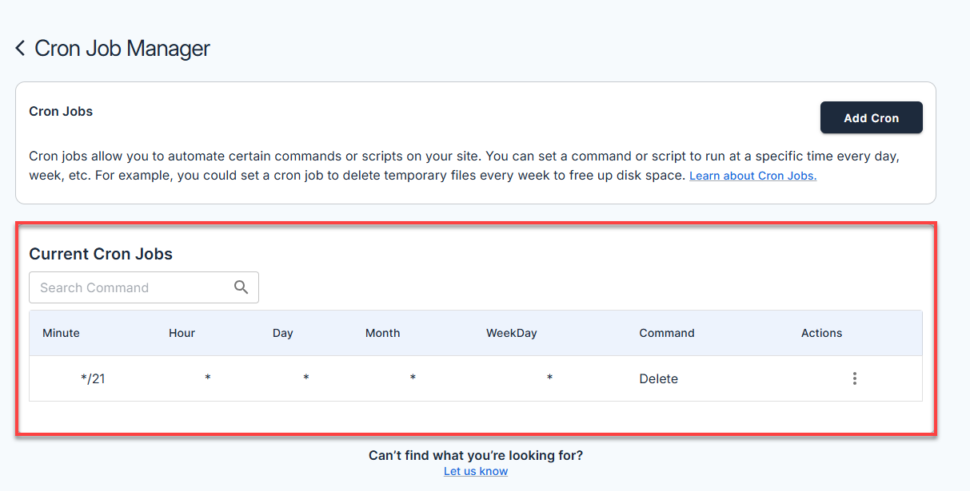Click the Month column header
970x491 pixels.
382,333
